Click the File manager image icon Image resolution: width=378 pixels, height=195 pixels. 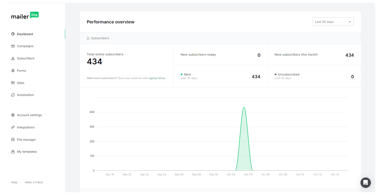coord(13,140)
